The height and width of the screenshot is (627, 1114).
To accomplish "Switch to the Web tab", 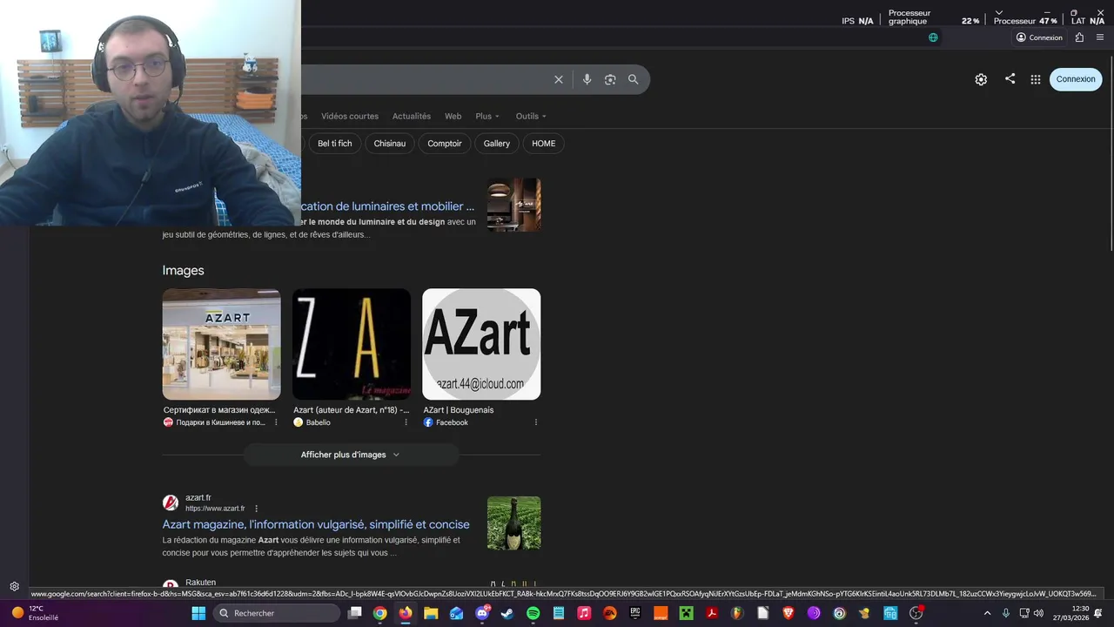I will click(x=453, y=116).
